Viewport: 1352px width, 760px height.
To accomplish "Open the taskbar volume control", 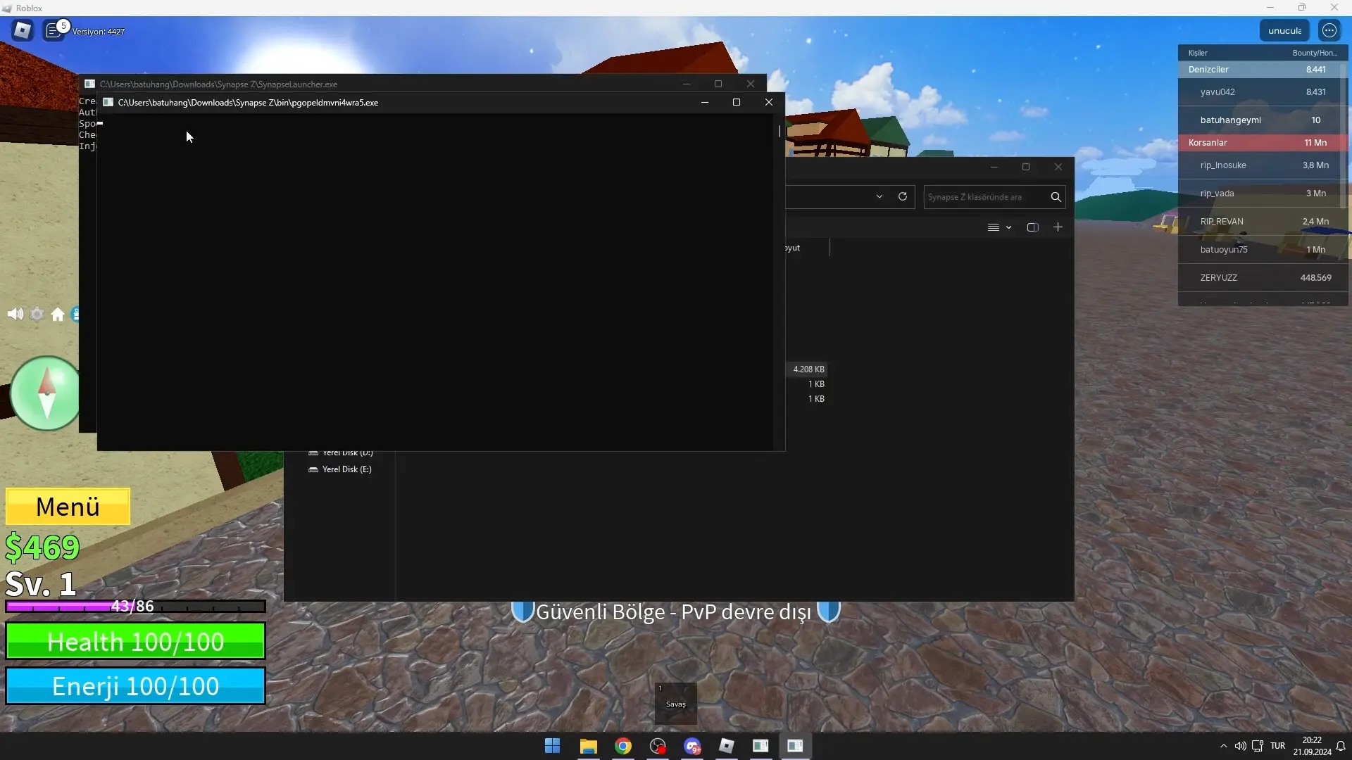I will (x=1240, y=746).
